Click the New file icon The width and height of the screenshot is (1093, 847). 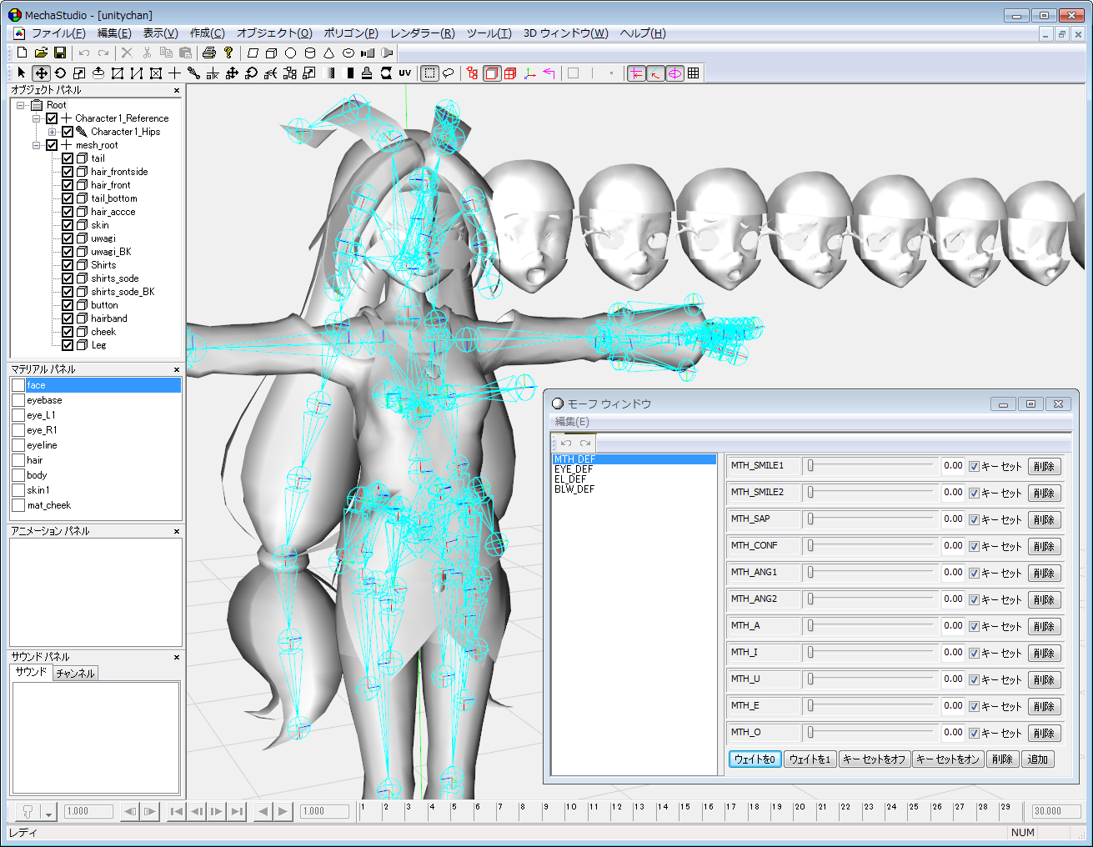pyautogui.click(x=23, y=53)
